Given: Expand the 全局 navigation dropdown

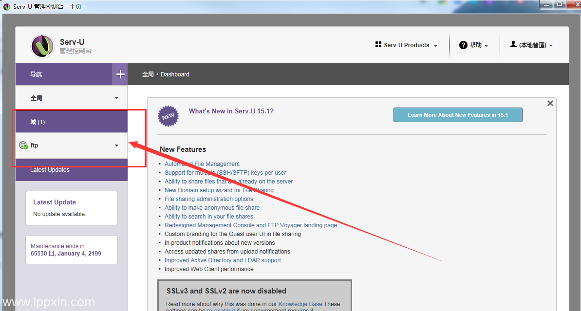Looking at the screenshot, I should (116, 98).
